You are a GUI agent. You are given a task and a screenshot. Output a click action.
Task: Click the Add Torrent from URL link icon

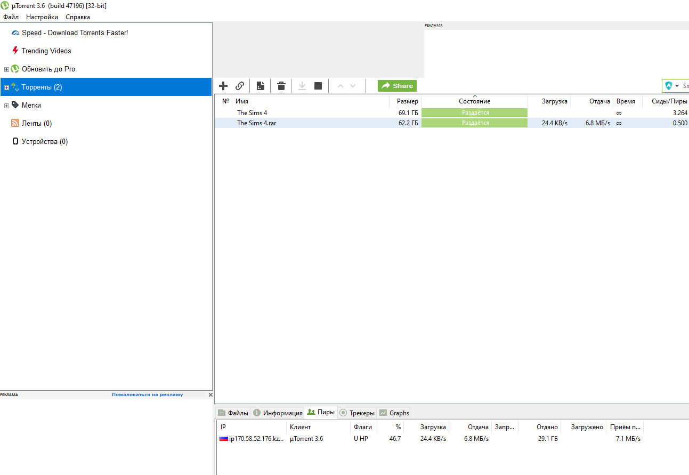tap(240, 86)
